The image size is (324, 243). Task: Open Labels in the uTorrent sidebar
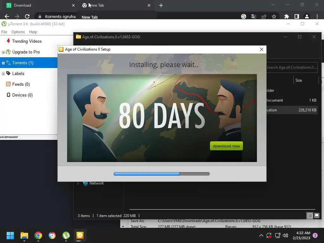[x=18, y=73]
